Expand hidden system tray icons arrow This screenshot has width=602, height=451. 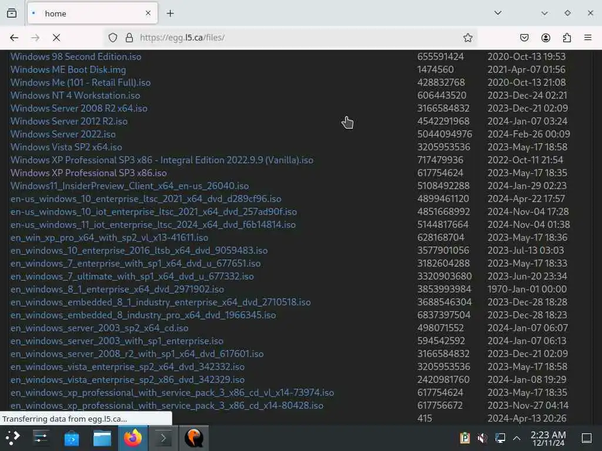point(517,438)
